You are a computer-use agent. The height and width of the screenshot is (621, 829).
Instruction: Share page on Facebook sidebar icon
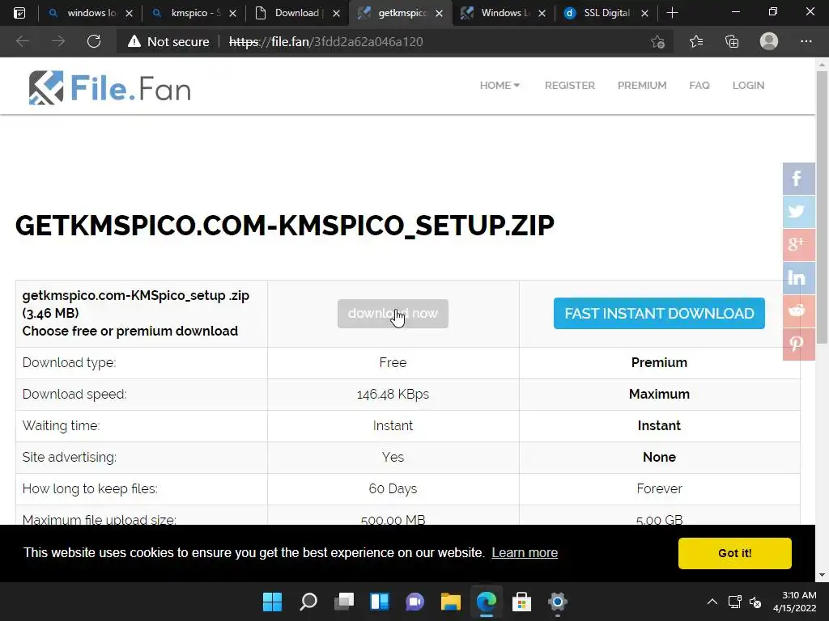click(798, 179)
